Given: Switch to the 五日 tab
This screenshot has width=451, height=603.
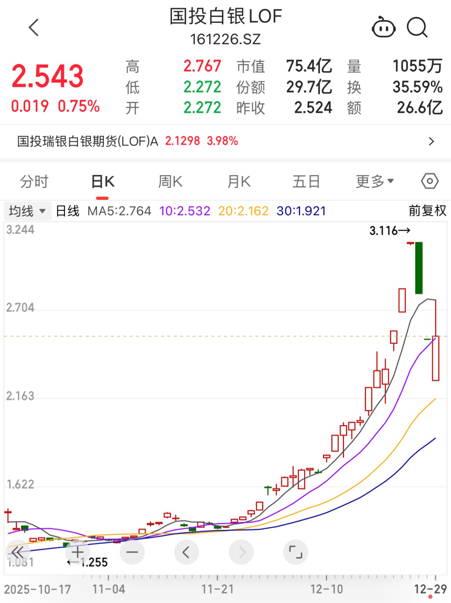Looking at the screenshot, I should click(x=306, y=181).
